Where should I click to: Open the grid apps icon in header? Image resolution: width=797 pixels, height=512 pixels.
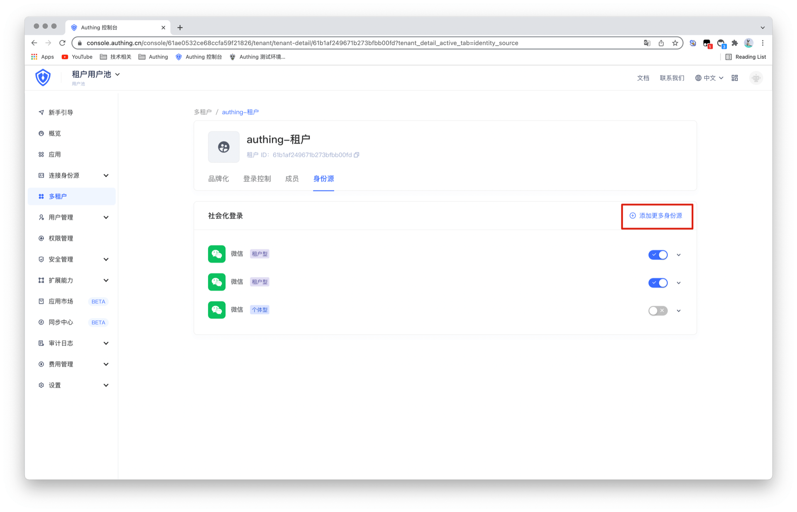point(735,78)
